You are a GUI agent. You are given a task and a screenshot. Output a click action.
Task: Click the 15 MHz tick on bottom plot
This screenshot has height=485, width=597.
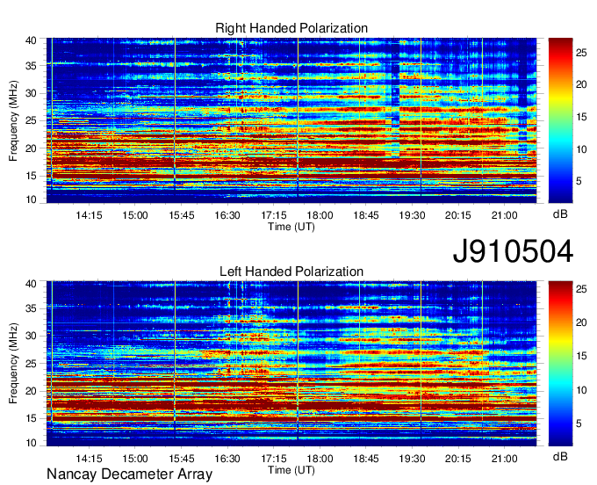pyautogui.click(x=31, y=418)
